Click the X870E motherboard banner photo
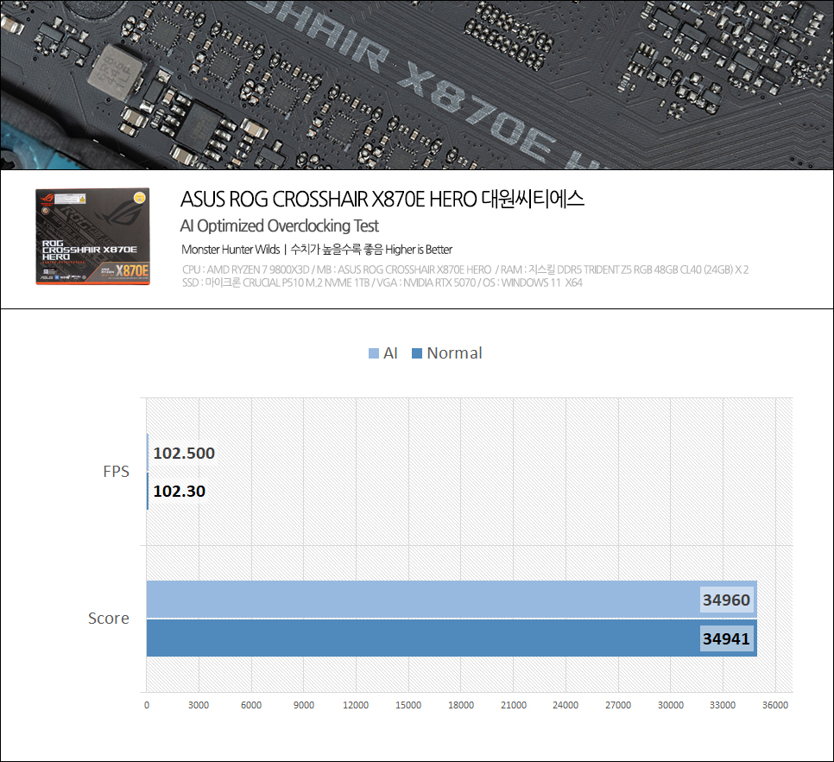This screenshot has height=762, width=834. (417, 85)
